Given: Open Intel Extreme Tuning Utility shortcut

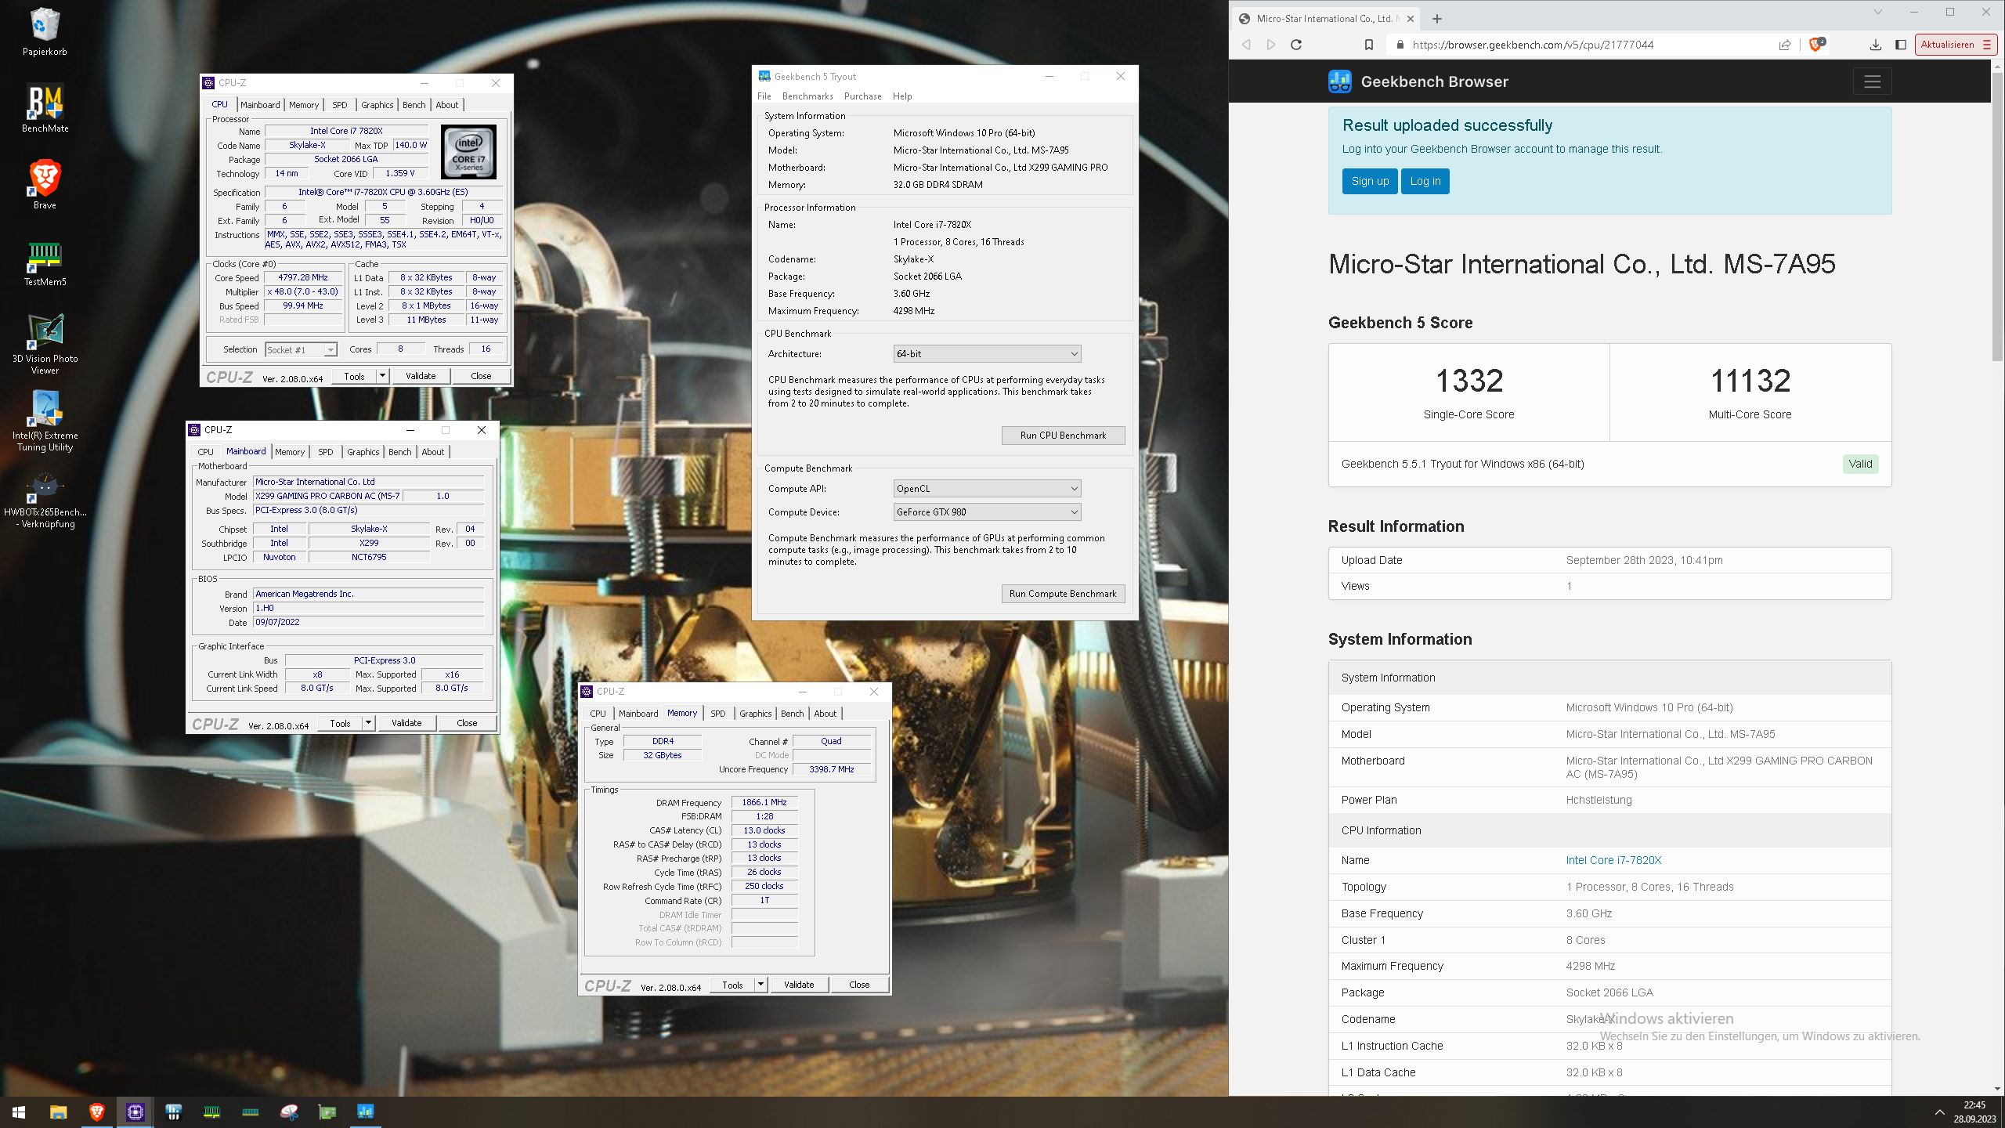Looking at the screenshot, I should tap(45, 421).
